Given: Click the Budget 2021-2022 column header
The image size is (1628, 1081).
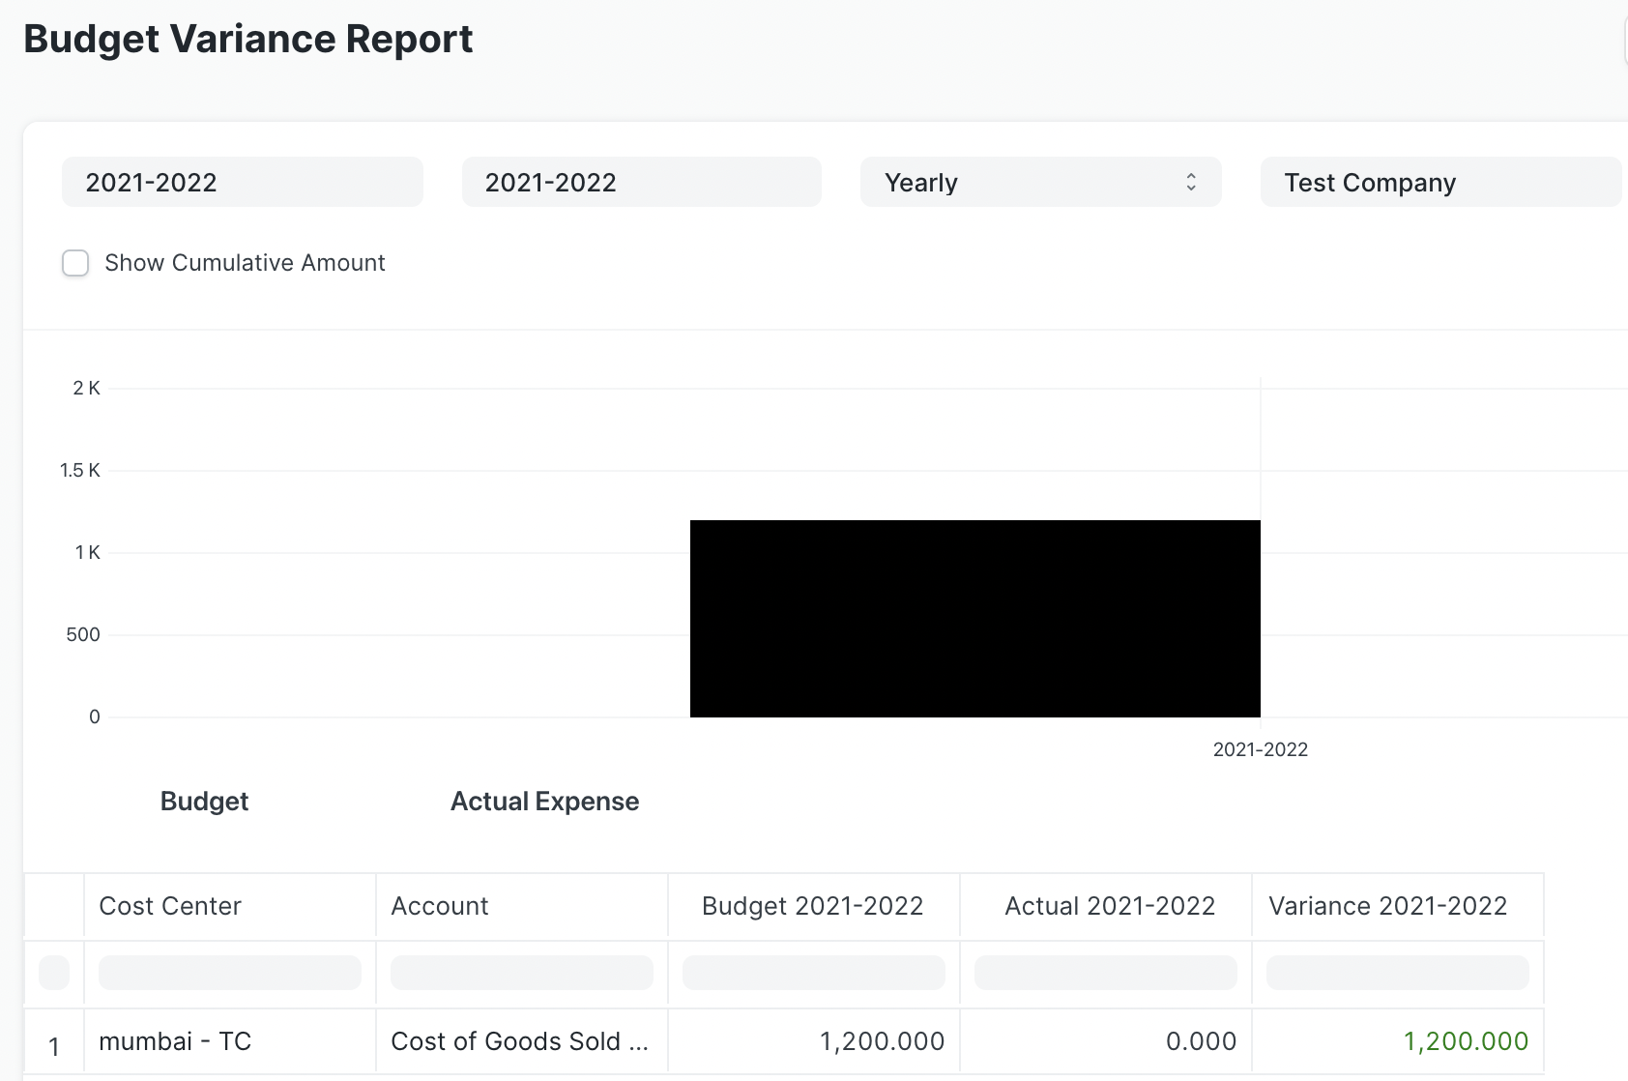Looking at the screenshot, I should 811,906.
